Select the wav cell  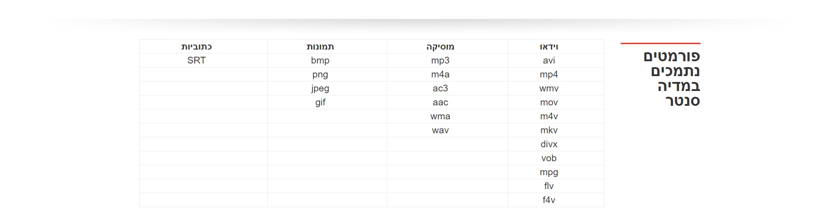click(x=440, y=130)
